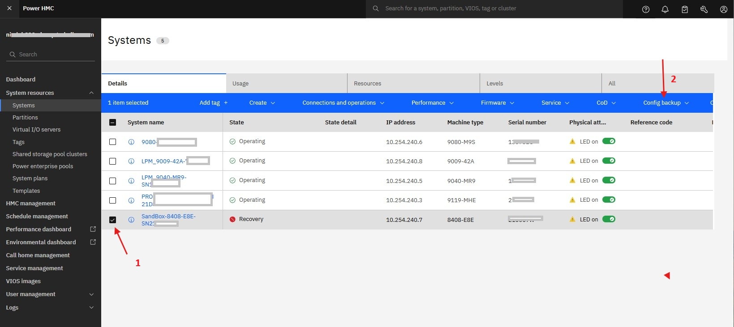Open the Config backup dropdown
Image resolution: width=734 pixels, height=327 pixels.
pos(666,103)
